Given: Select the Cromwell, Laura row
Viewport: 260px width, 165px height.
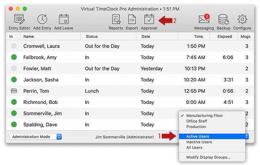Looking at the screenshot, I should coord(130,46).
